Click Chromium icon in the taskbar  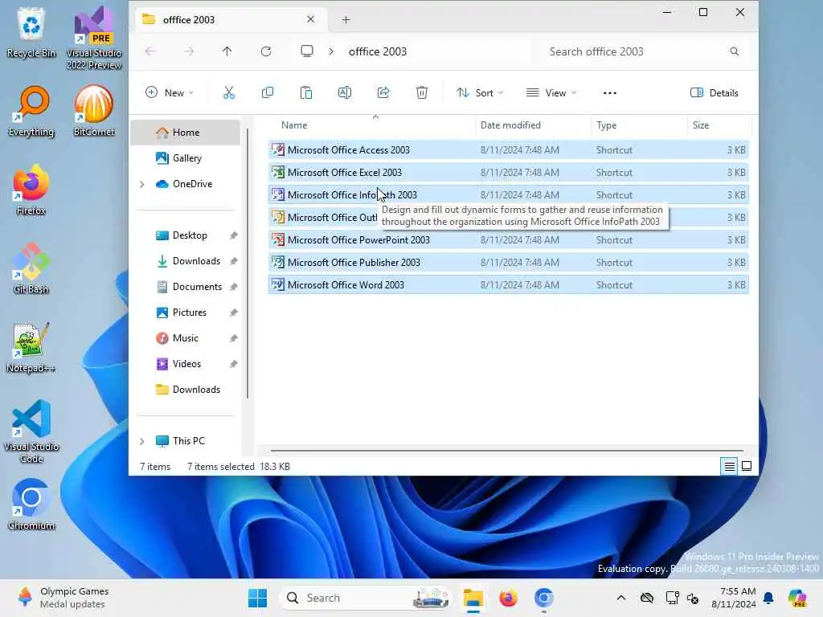point(544,598)
